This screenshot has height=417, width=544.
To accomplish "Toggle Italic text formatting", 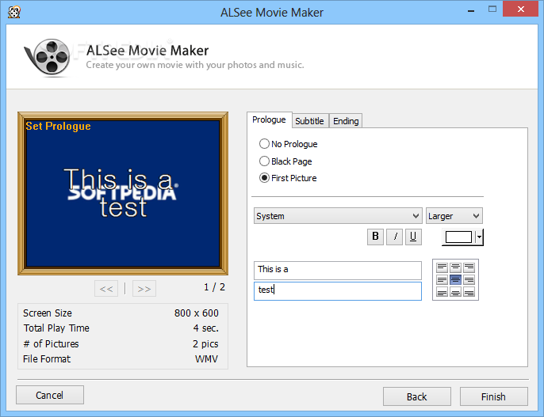I will click(x=394, y=237).
